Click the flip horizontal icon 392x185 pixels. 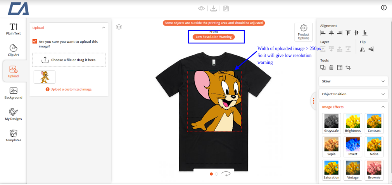point(362,49)
